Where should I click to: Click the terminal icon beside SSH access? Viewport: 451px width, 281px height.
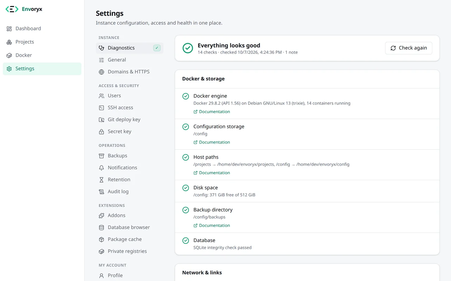[x=101, y=107]
